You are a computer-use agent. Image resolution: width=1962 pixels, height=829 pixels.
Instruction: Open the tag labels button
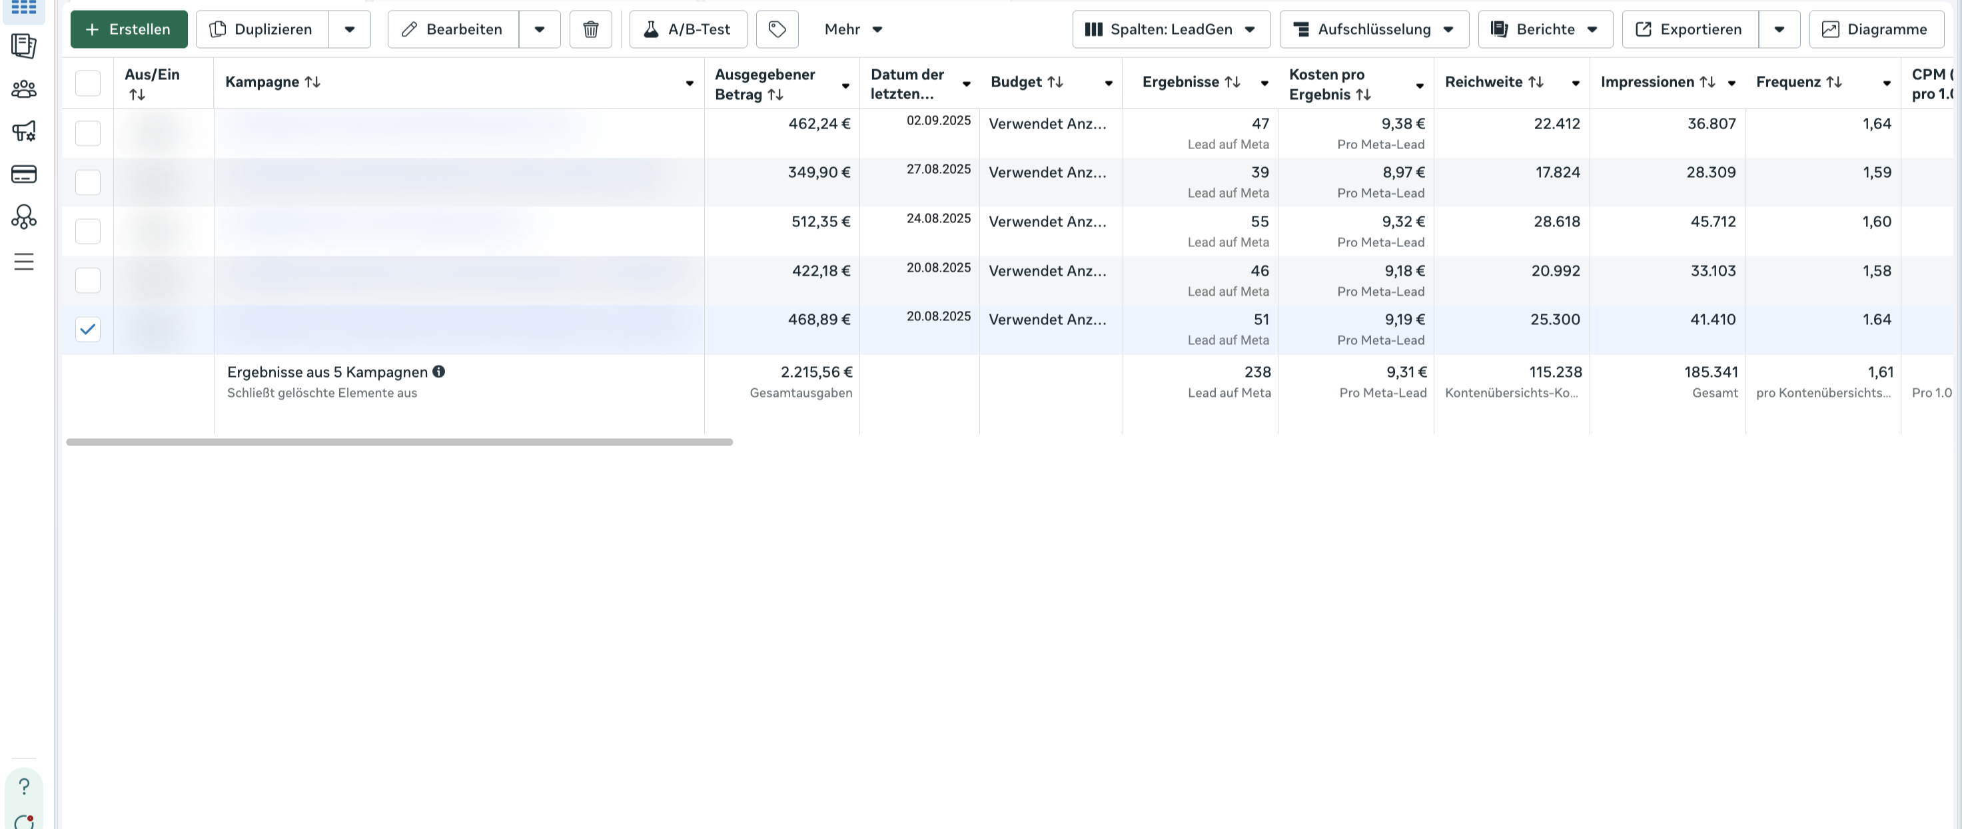(x=777, y=29)
